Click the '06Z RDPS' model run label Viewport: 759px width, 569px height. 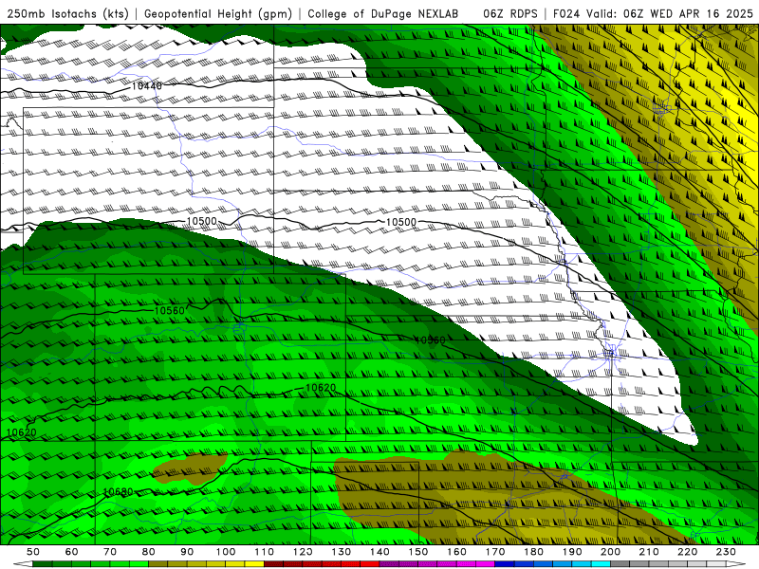510,14
